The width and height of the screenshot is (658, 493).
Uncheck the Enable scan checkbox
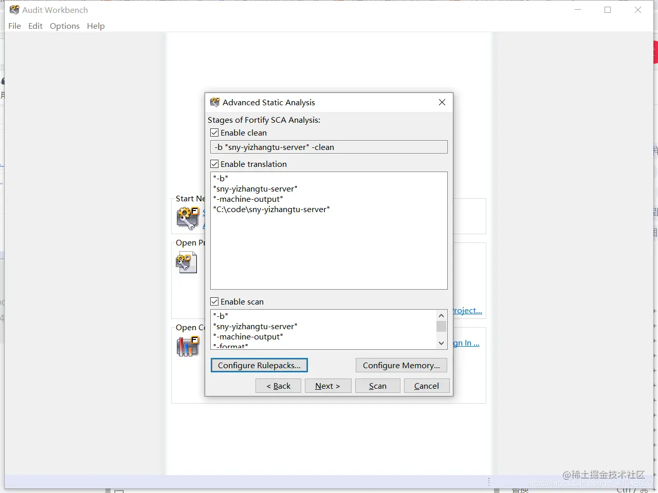pyautogui.click(x=215, y=301)
